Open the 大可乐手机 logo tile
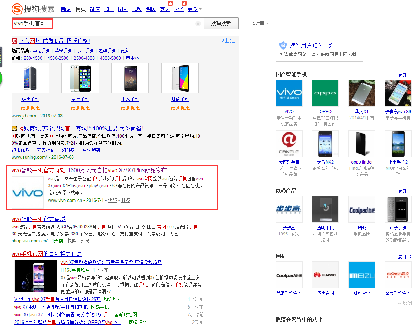This screenshot has width=415, height=326. tap(289, 144)
